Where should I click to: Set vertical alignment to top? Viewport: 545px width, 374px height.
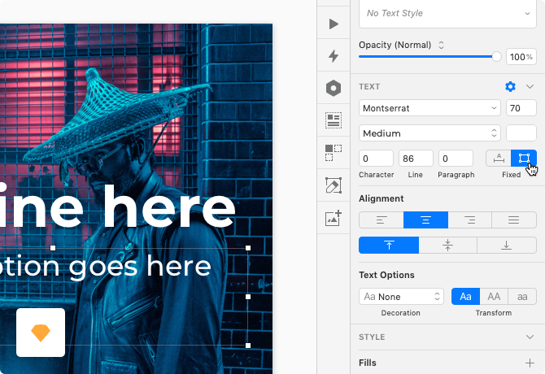389,246
